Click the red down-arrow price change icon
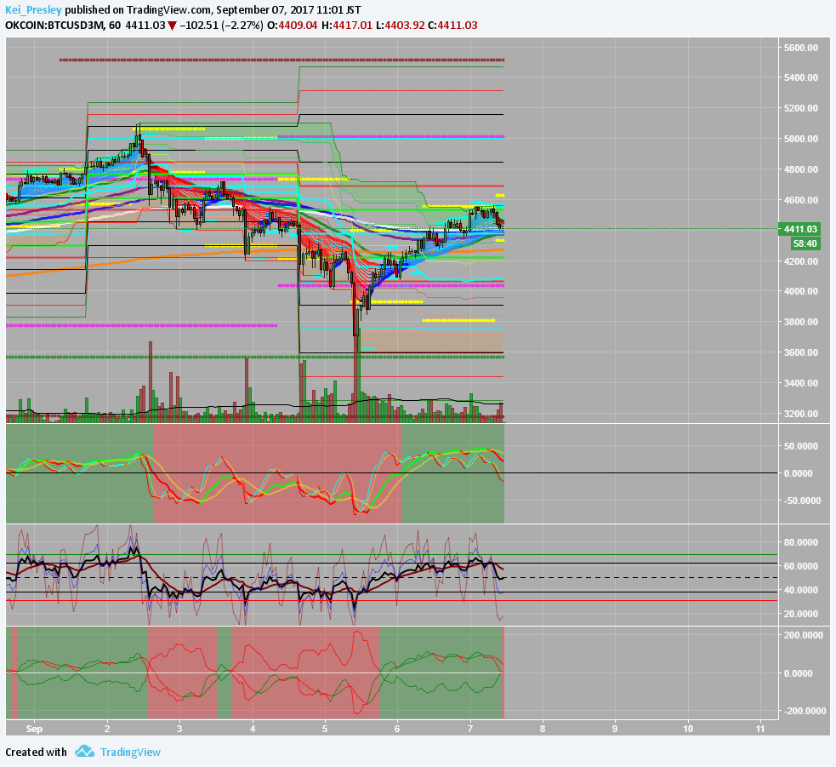Image resolution: width=836 pixels, height=767 pixels. point(172,26)
